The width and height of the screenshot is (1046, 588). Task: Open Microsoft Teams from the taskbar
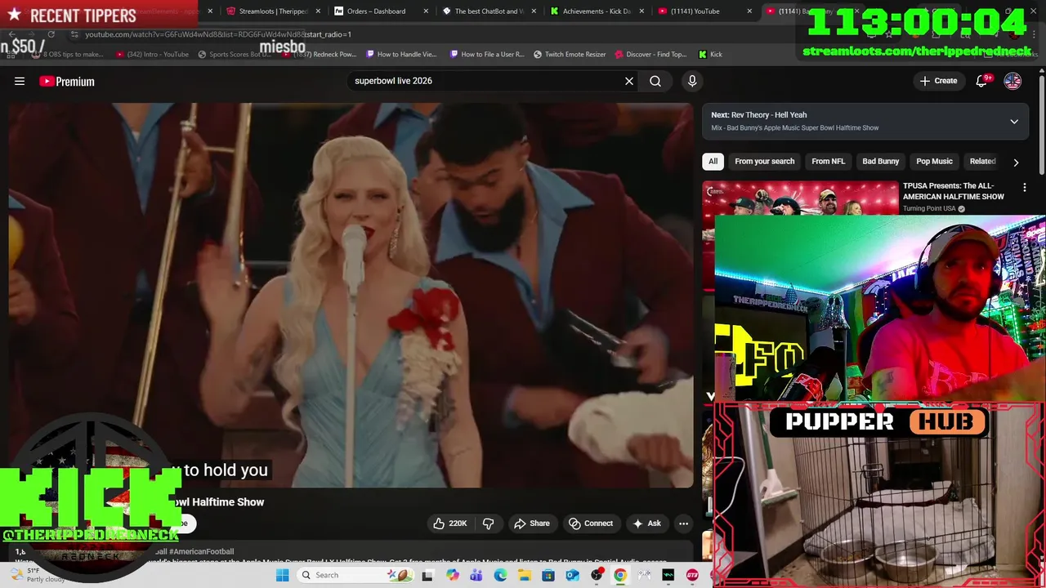(476, 575)
